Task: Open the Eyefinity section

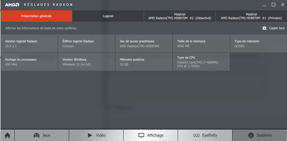Action: pyautogui.click(x=205, y=135)
